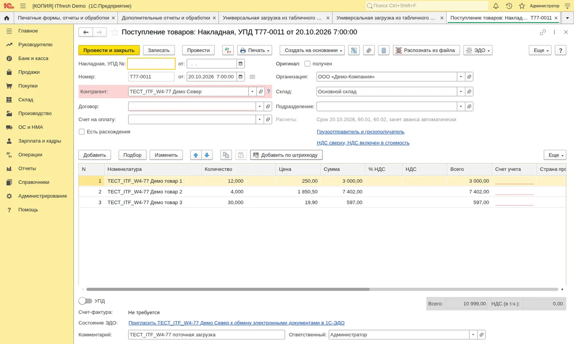The height and width of the screenshot is (344, 574).
Task: Tick the Оригинал получен checkbox
Action: tap(307, 63)
